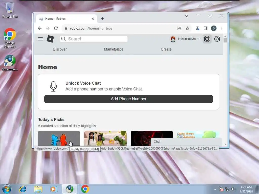Close the Home - Roblox tab
This screenshot has width=259, height=194.
point(93,19)
